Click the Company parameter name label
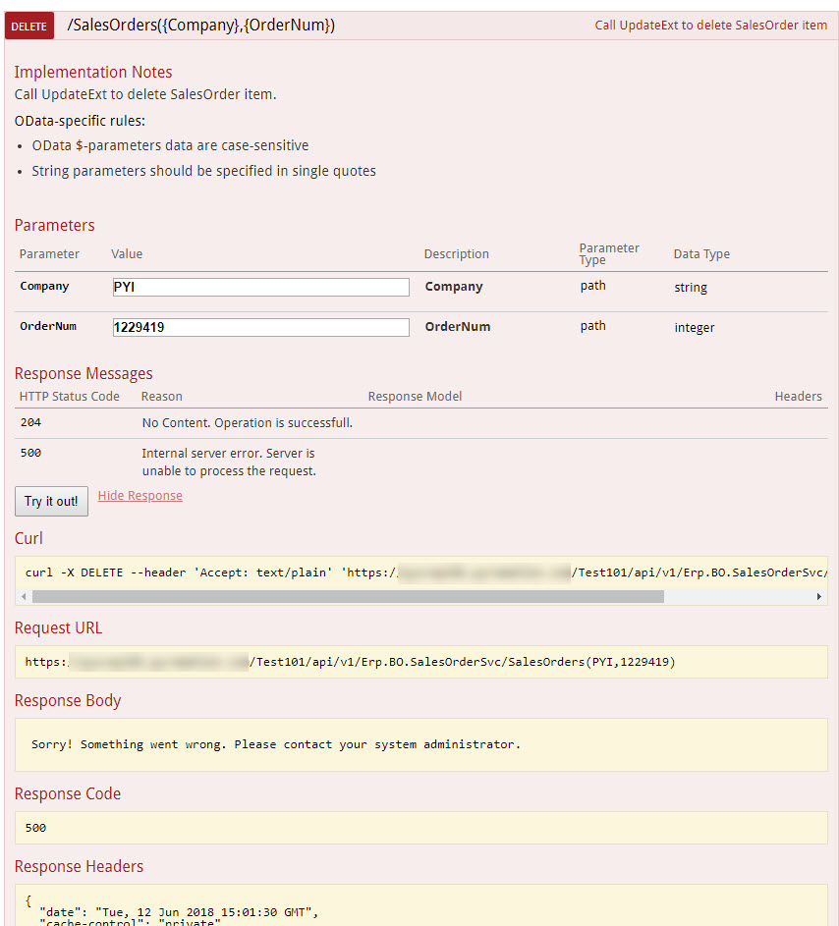The height and width of the screenshot is (926, 839). tap(44, 286)
